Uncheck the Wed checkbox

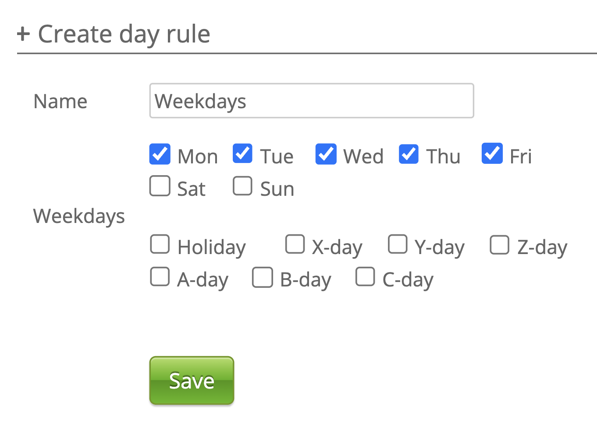click(326, 154)
